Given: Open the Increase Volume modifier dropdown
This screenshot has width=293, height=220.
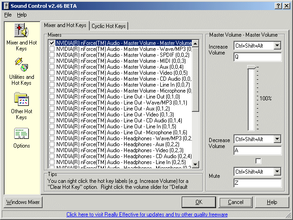Looking at the screenshot, I should point(277,45).
